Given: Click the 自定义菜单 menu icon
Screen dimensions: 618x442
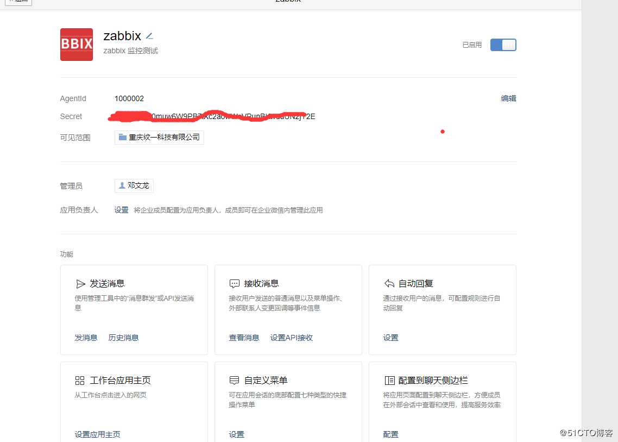Looking at the screenshot, I should tap(234, 381).
